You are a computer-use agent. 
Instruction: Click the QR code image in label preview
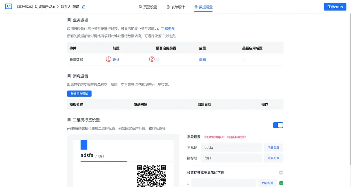[152, 176]
